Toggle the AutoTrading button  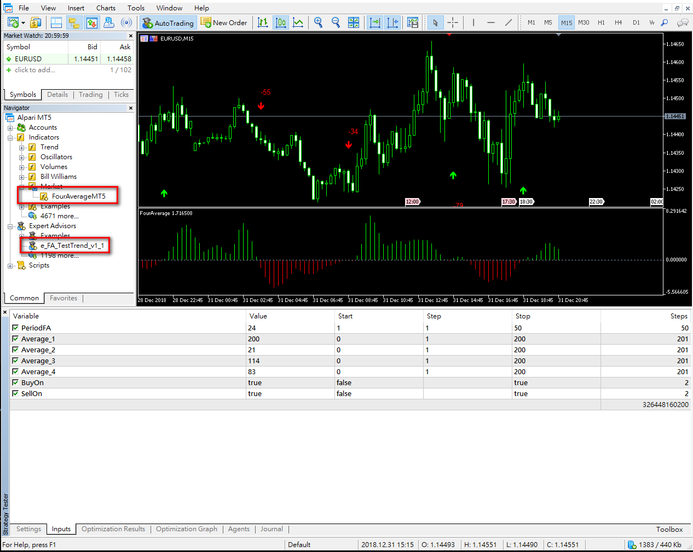pos(168,22)
